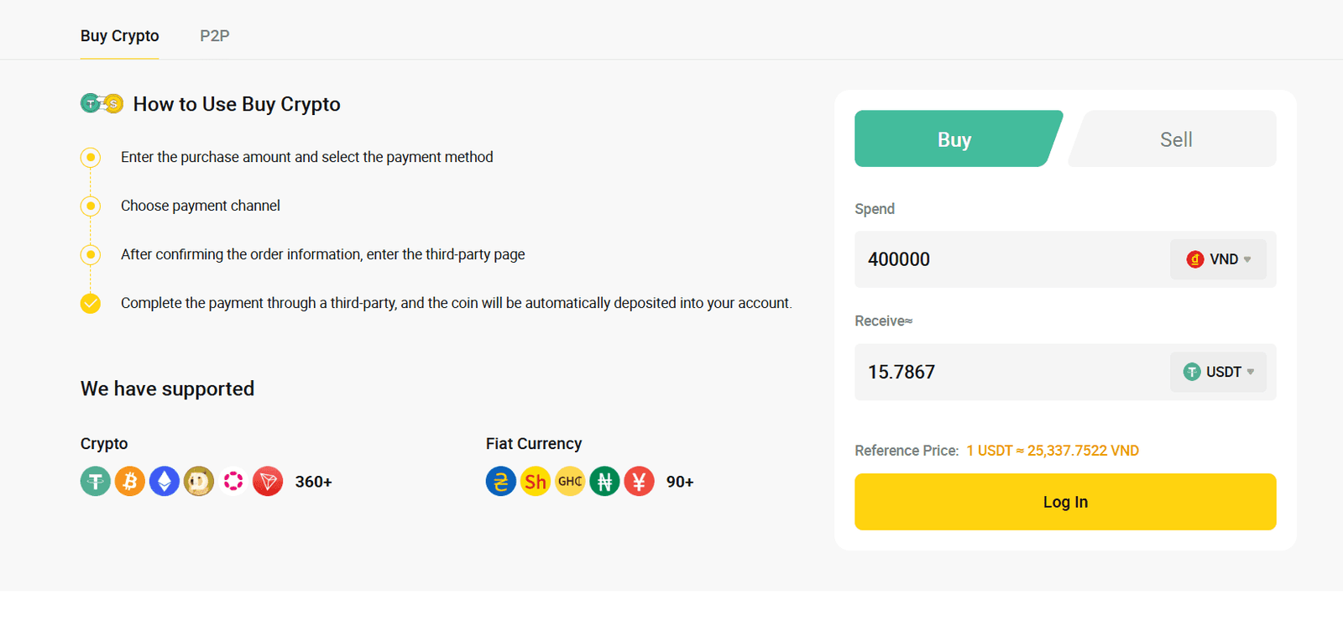Image resolution: width=1343 pixels, height=642 pixels.
Task: Select the Polkadot crypto icon
Action: point(233,481)
